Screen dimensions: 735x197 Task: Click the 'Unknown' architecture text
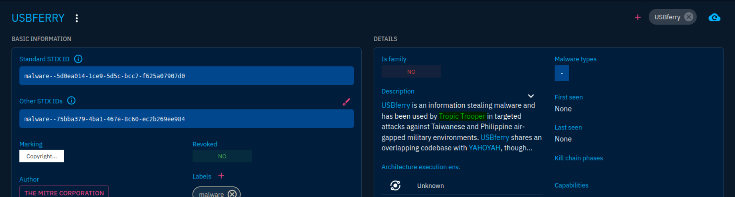tap(431, 186)
